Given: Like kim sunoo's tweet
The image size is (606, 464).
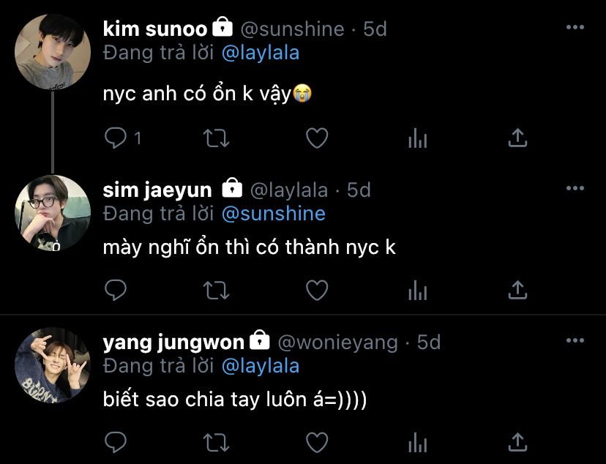Looking at the screenshot, I should (x=317, y=138).
